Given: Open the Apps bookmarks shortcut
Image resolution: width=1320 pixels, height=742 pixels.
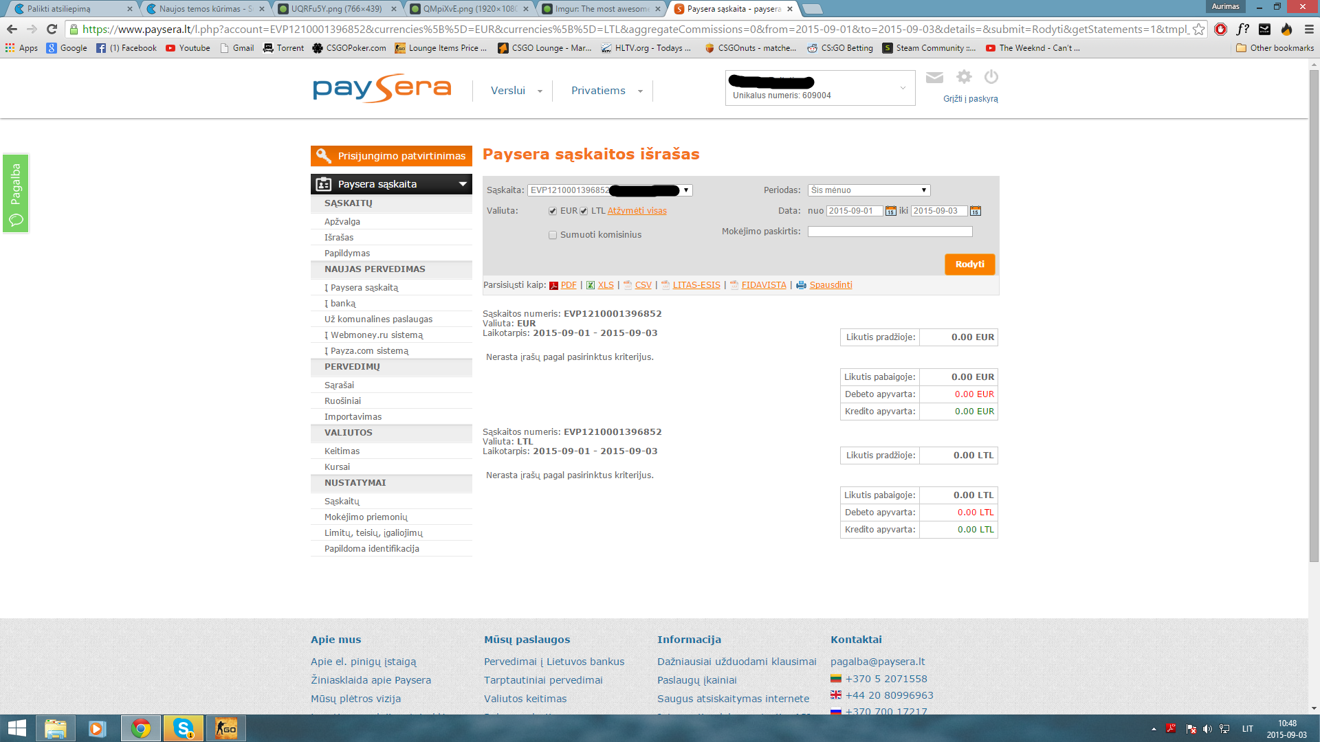Looking at the screenshot, I should point(21,48).
